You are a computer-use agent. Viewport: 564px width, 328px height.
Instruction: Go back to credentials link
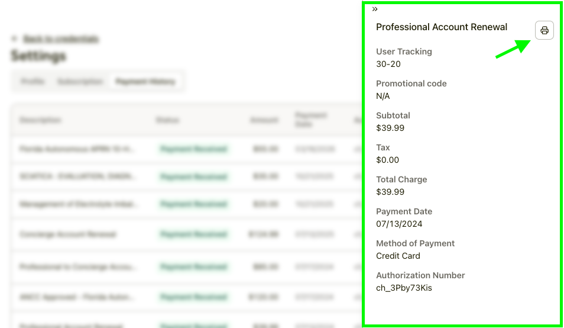60,39
